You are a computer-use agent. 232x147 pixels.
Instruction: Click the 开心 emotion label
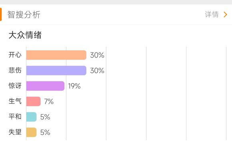[x=15, y=55]
